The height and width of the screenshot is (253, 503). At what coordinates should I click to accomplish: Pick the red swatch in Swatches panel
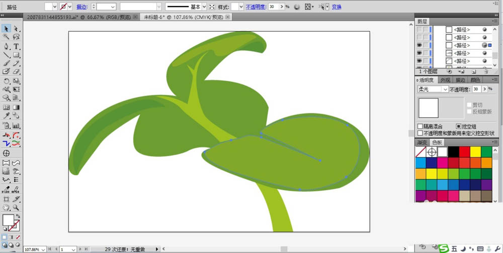tap(464, 152)
